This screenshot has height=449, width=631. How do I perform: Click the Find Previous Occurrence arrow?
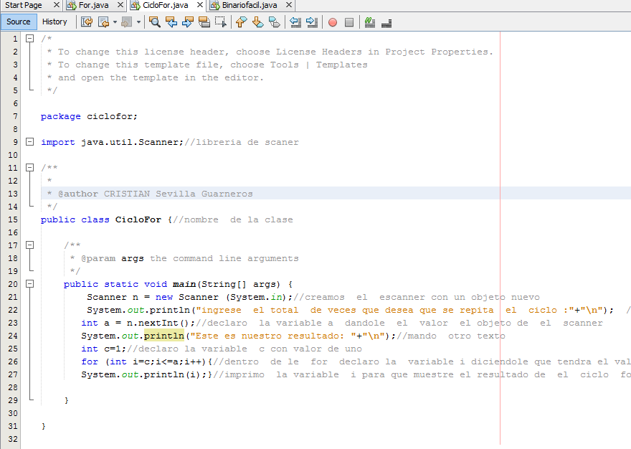(171, 22)
